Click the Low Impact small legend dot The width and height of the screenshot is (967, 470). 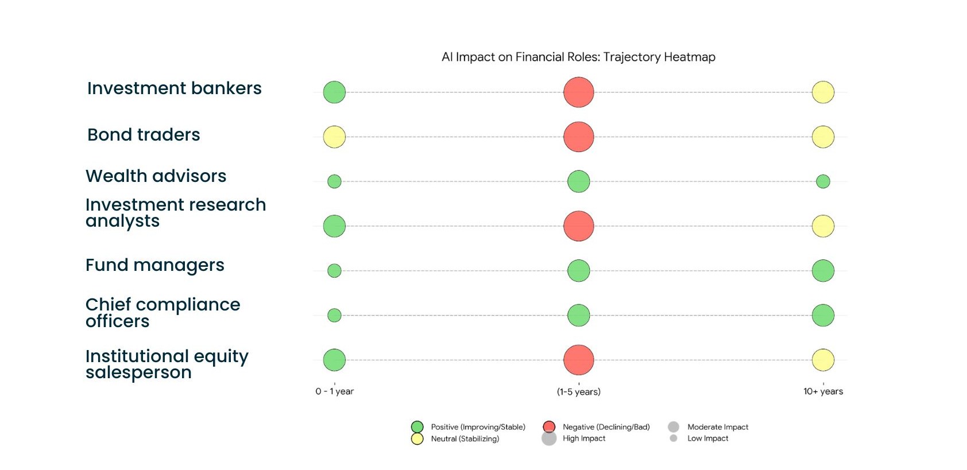(x=674, y=438)
